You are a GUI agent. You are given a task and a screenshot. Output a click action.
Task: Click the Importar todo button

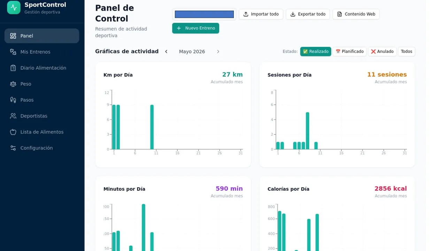click(261, 14)
